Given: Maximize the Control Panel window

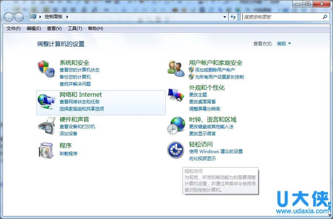Looking at the screenshot, I should point(308,4).
